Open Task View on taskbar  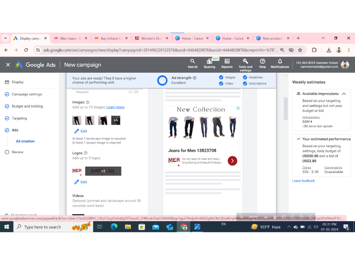point(100,227)
